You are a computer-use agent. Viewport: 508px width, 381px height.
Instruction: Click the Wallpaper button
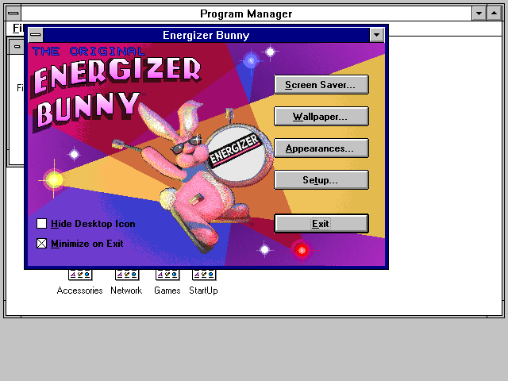pos(321,117)
